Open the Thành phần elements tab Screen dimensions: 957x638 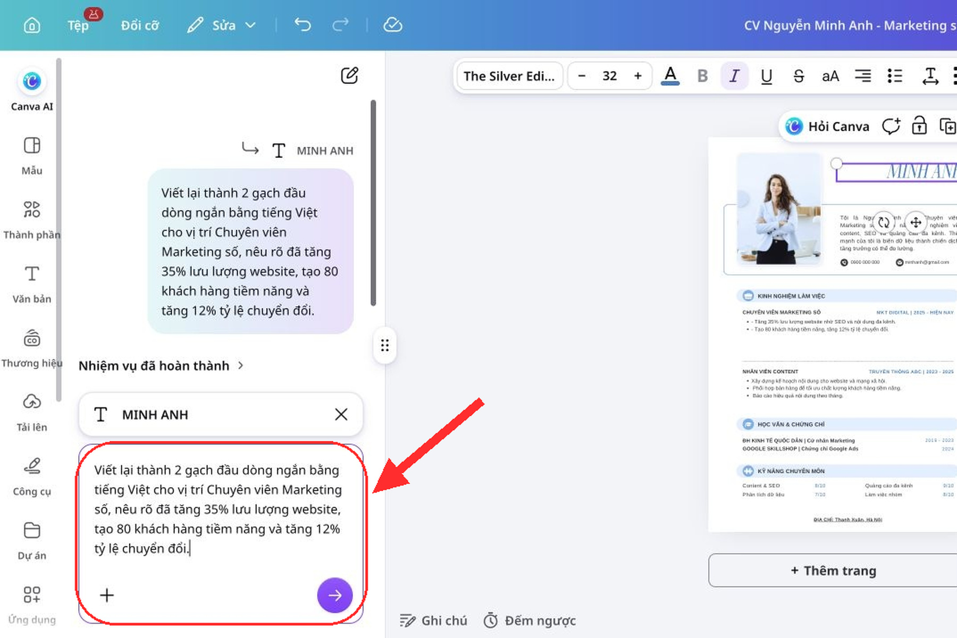(x=32, y=220)
